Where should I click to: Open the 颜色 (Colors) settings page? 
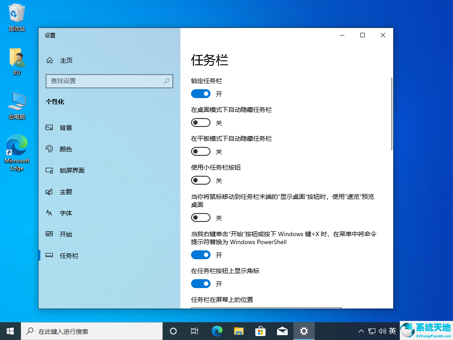tap(66, 149)
